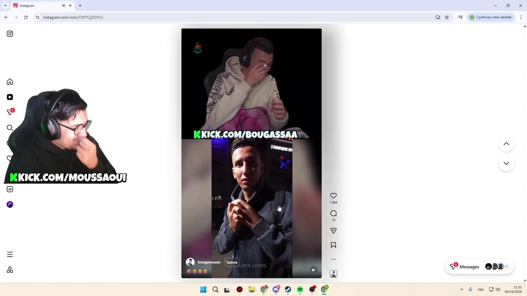Open the hamburger More menu
The height and width of the screenshot is (296, 527).
pos(10,254)
